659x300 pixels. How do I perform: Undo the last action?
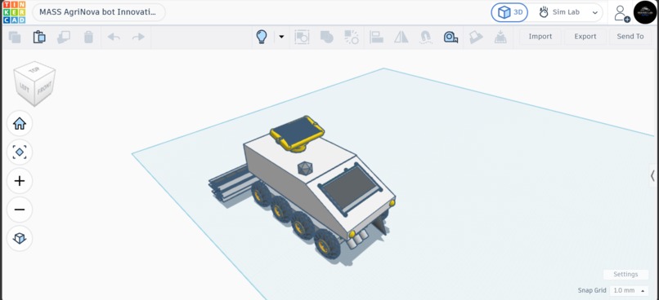(x=114, y=37)
